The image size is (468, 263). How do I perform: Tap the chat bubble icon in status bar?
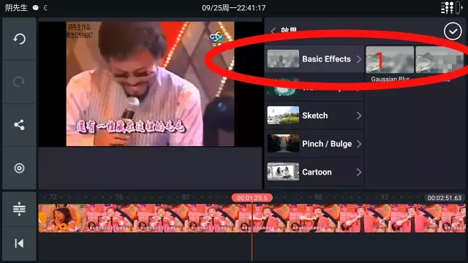pos(36,8)
